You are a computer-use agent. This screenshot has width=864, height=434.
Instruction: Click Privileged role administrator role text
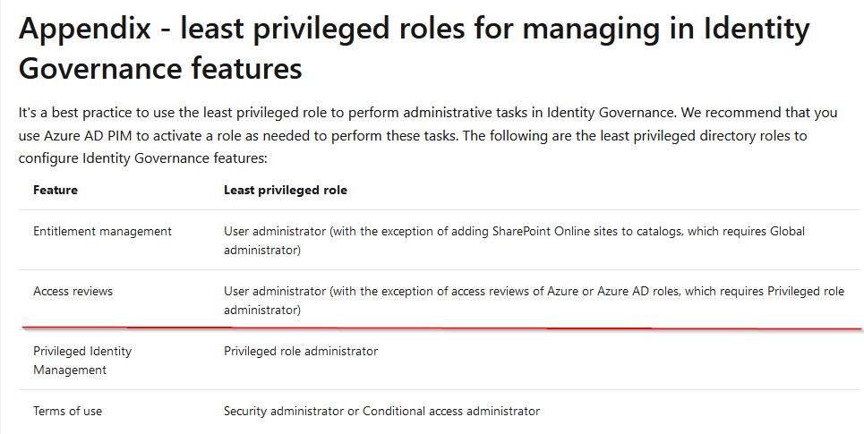pos(301,352)
